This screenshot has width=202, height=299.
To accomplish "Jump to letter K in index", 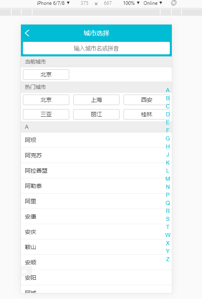I will 168,163.
